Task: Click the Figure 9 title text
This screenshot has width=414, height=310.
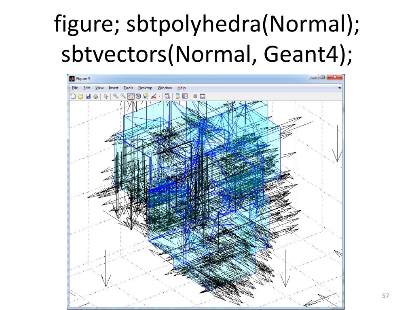Action: [83, 79]
